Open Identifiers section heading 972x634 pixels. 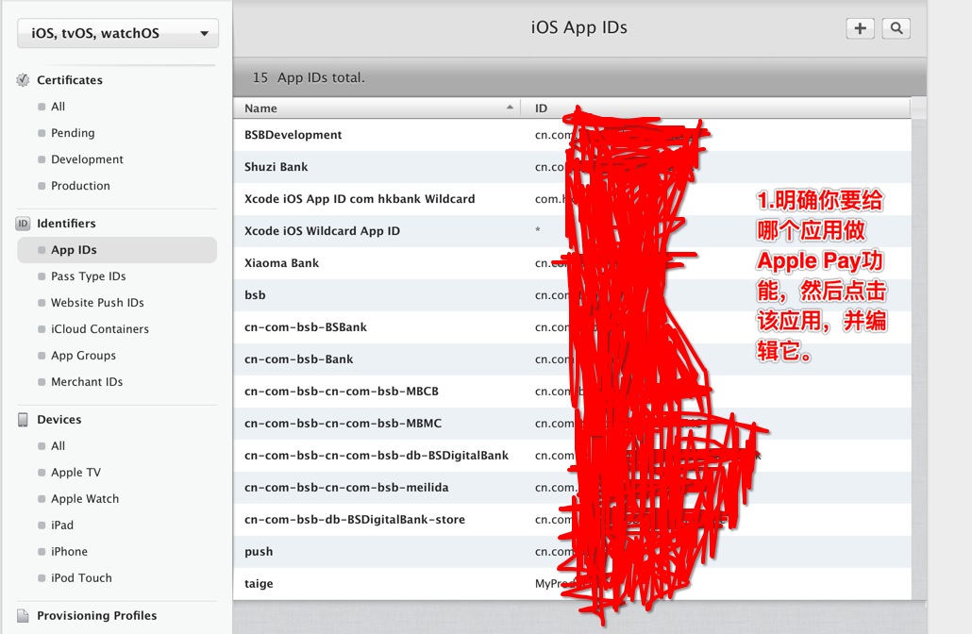[66, 223]
